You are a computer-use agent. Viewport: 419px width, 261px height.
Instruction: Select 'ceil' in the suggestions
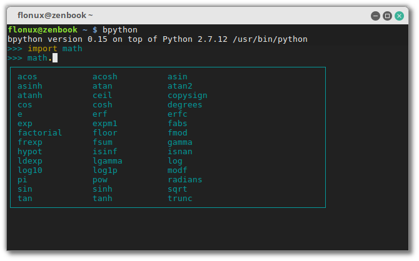click(103, 96)
